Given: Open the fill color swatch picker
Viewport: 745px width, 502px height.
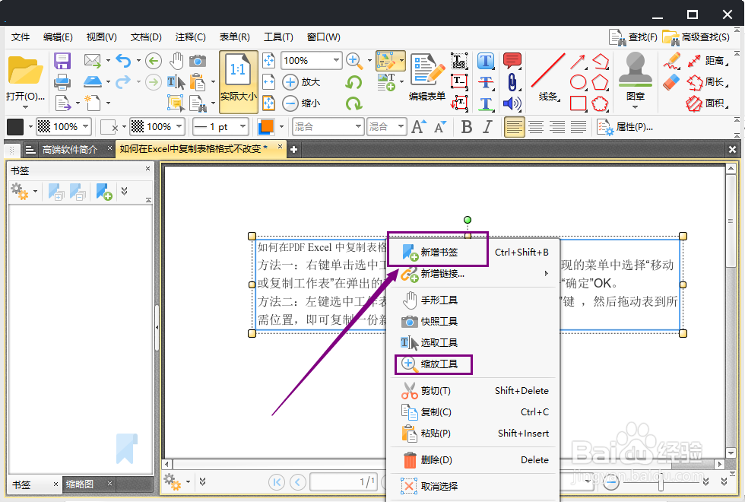Looking at the screenshot, I should (268, 126).
